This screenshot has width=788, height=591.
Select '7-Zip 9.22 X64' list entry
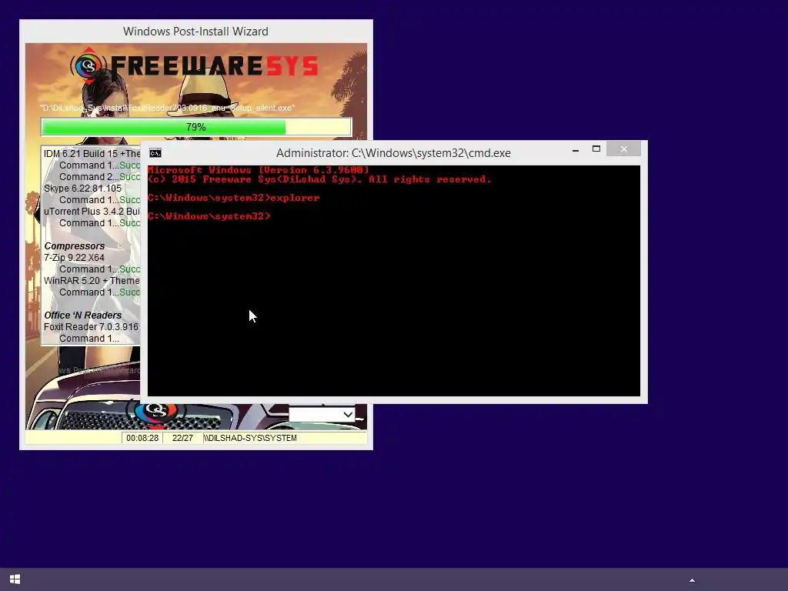(x=74, y=258)
